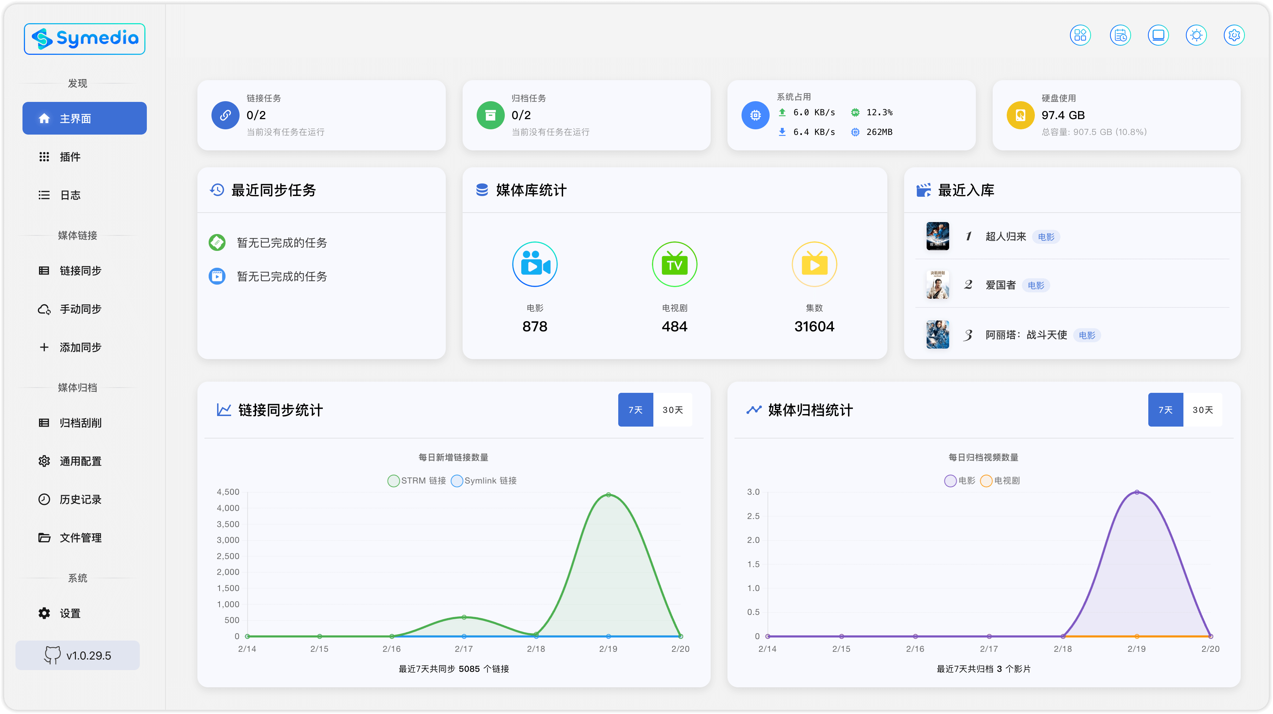The width and height of the screenshot is (1273, 714).
Task: Click the 媒体库统计 database icon
Action: (482, 190)
